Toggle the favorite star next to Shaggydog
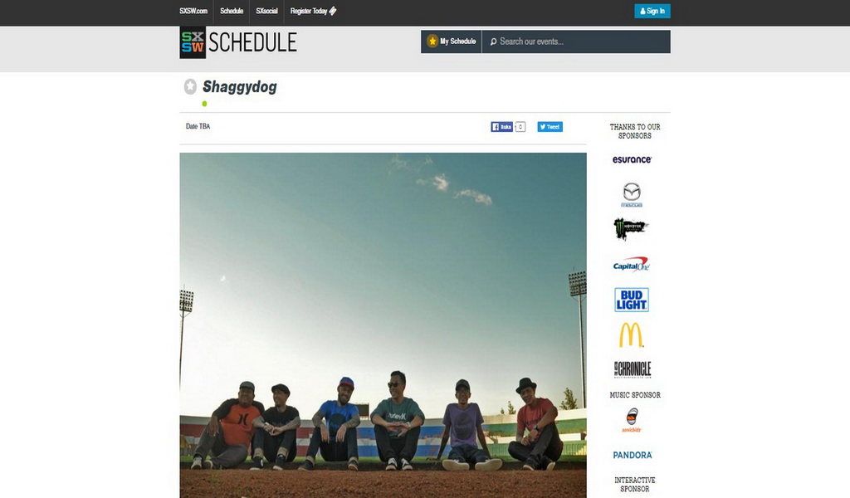The width and height of the screenshot is (850, 498). tap(190, 86)
